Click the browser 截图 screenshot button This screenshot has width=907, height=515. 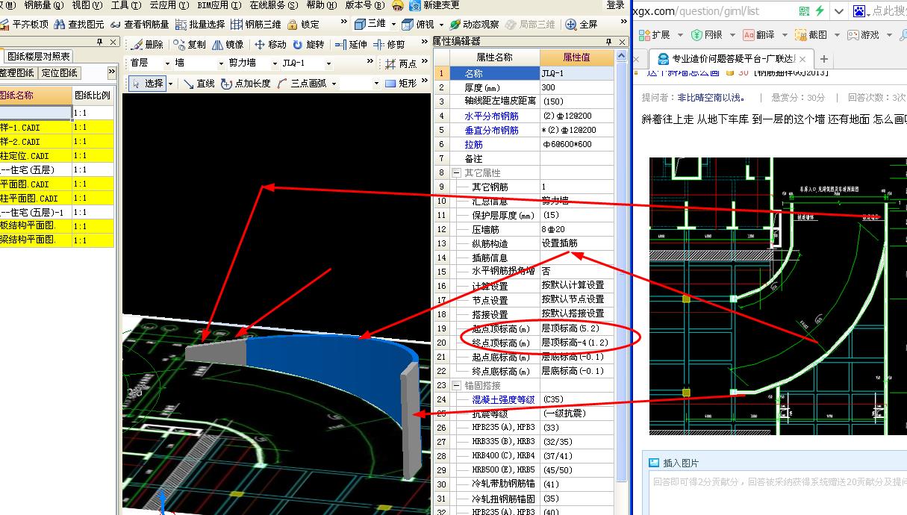coord(811,35)
